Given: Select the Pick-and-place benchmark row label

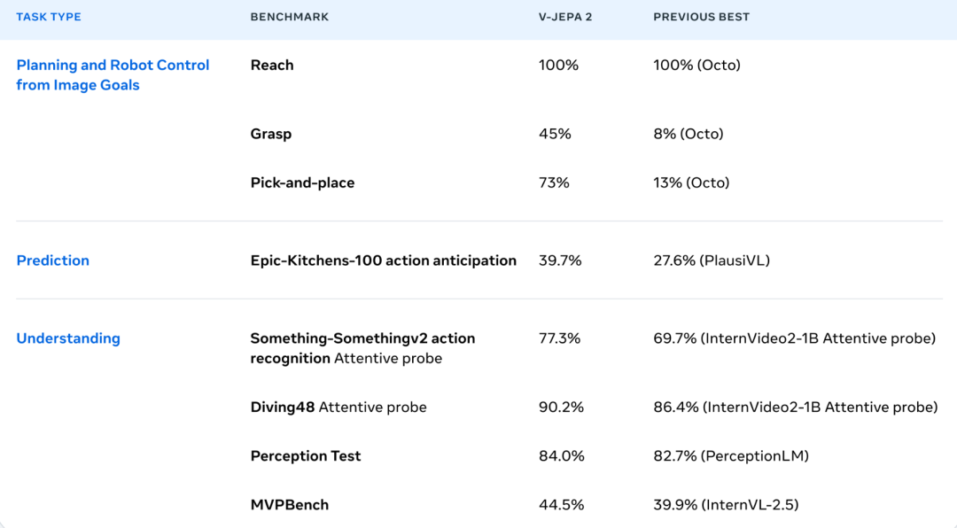Looking at the screenshot, I should (302, 182).
